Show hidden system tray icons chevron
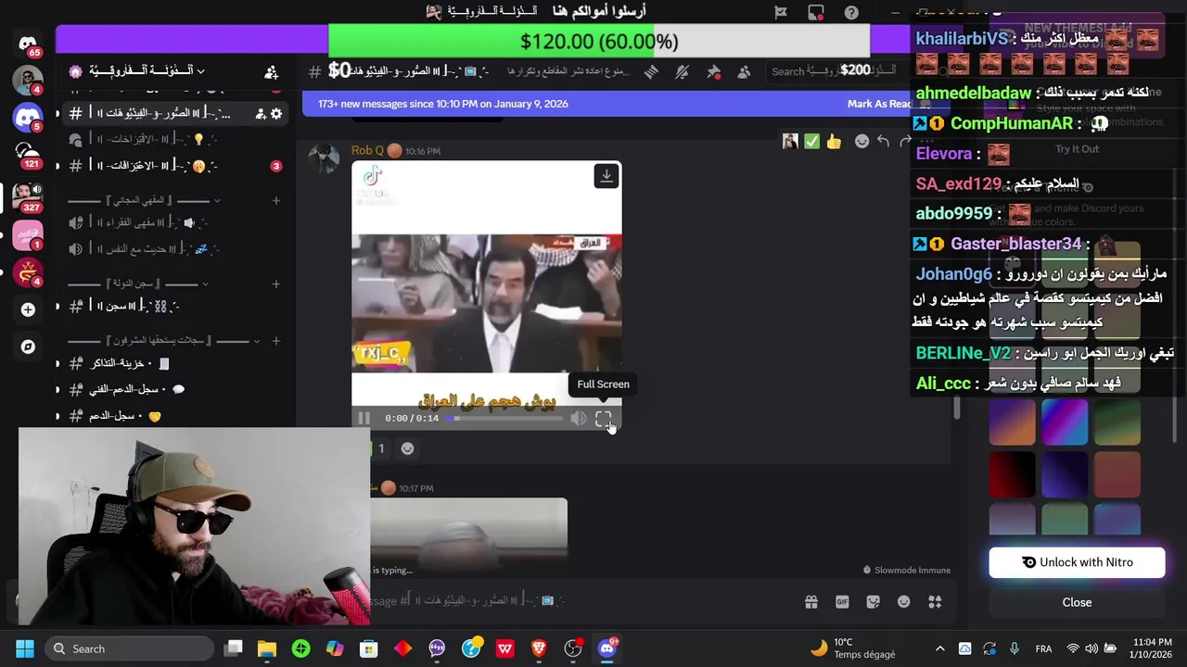 (x=939, y=648)
